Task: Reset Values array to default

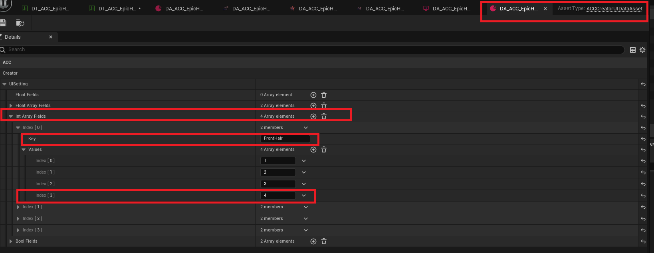Action: click(x=643, y=150)
